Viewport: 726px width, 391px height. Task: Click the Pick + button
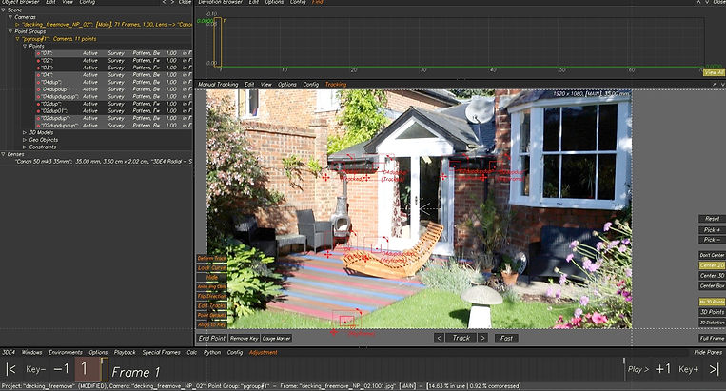click(712, 229)
